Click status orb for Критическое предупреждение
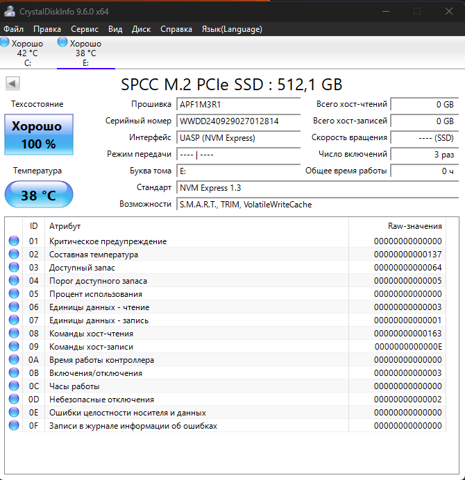This screenshot has height=480, width=465. (14, 241)
